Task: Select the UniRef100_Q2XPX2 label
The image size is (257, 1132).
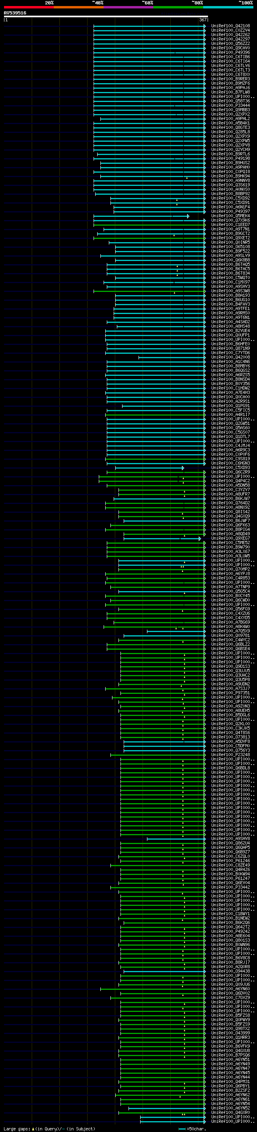Action: 230,114
